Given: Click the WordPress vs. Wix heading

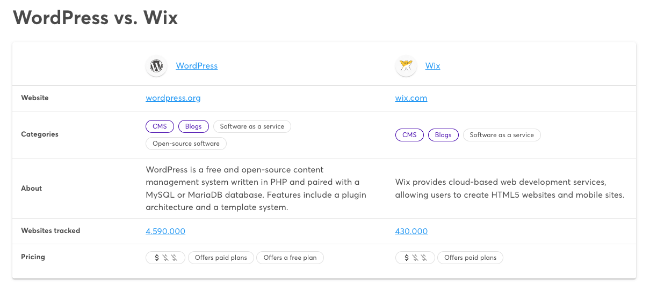Looking at the screenshot, I should tap(96, 18).
